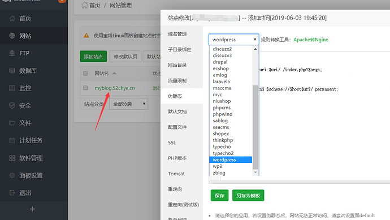Image resolution: width=390 pixels, height=220 pixels.
Task: Select shopex from the list
Action: [x=231, y=133]
